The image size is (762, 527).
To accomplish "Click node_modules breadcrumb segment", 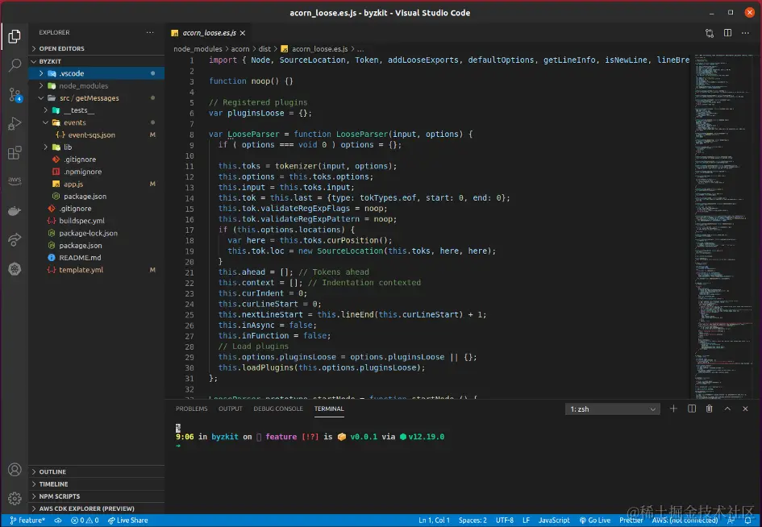I will point(198,48).
